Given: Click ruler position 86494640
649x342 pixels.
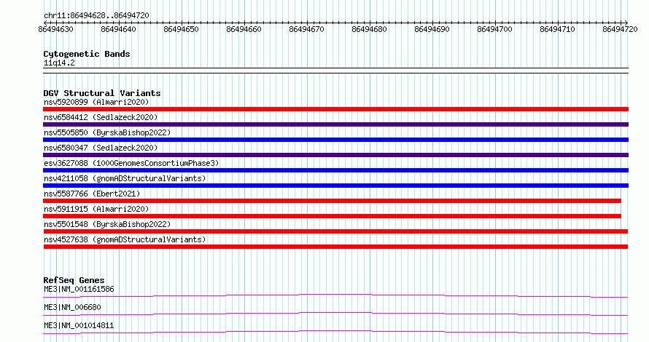Looking at the screenshot, I should pos(118,29).
